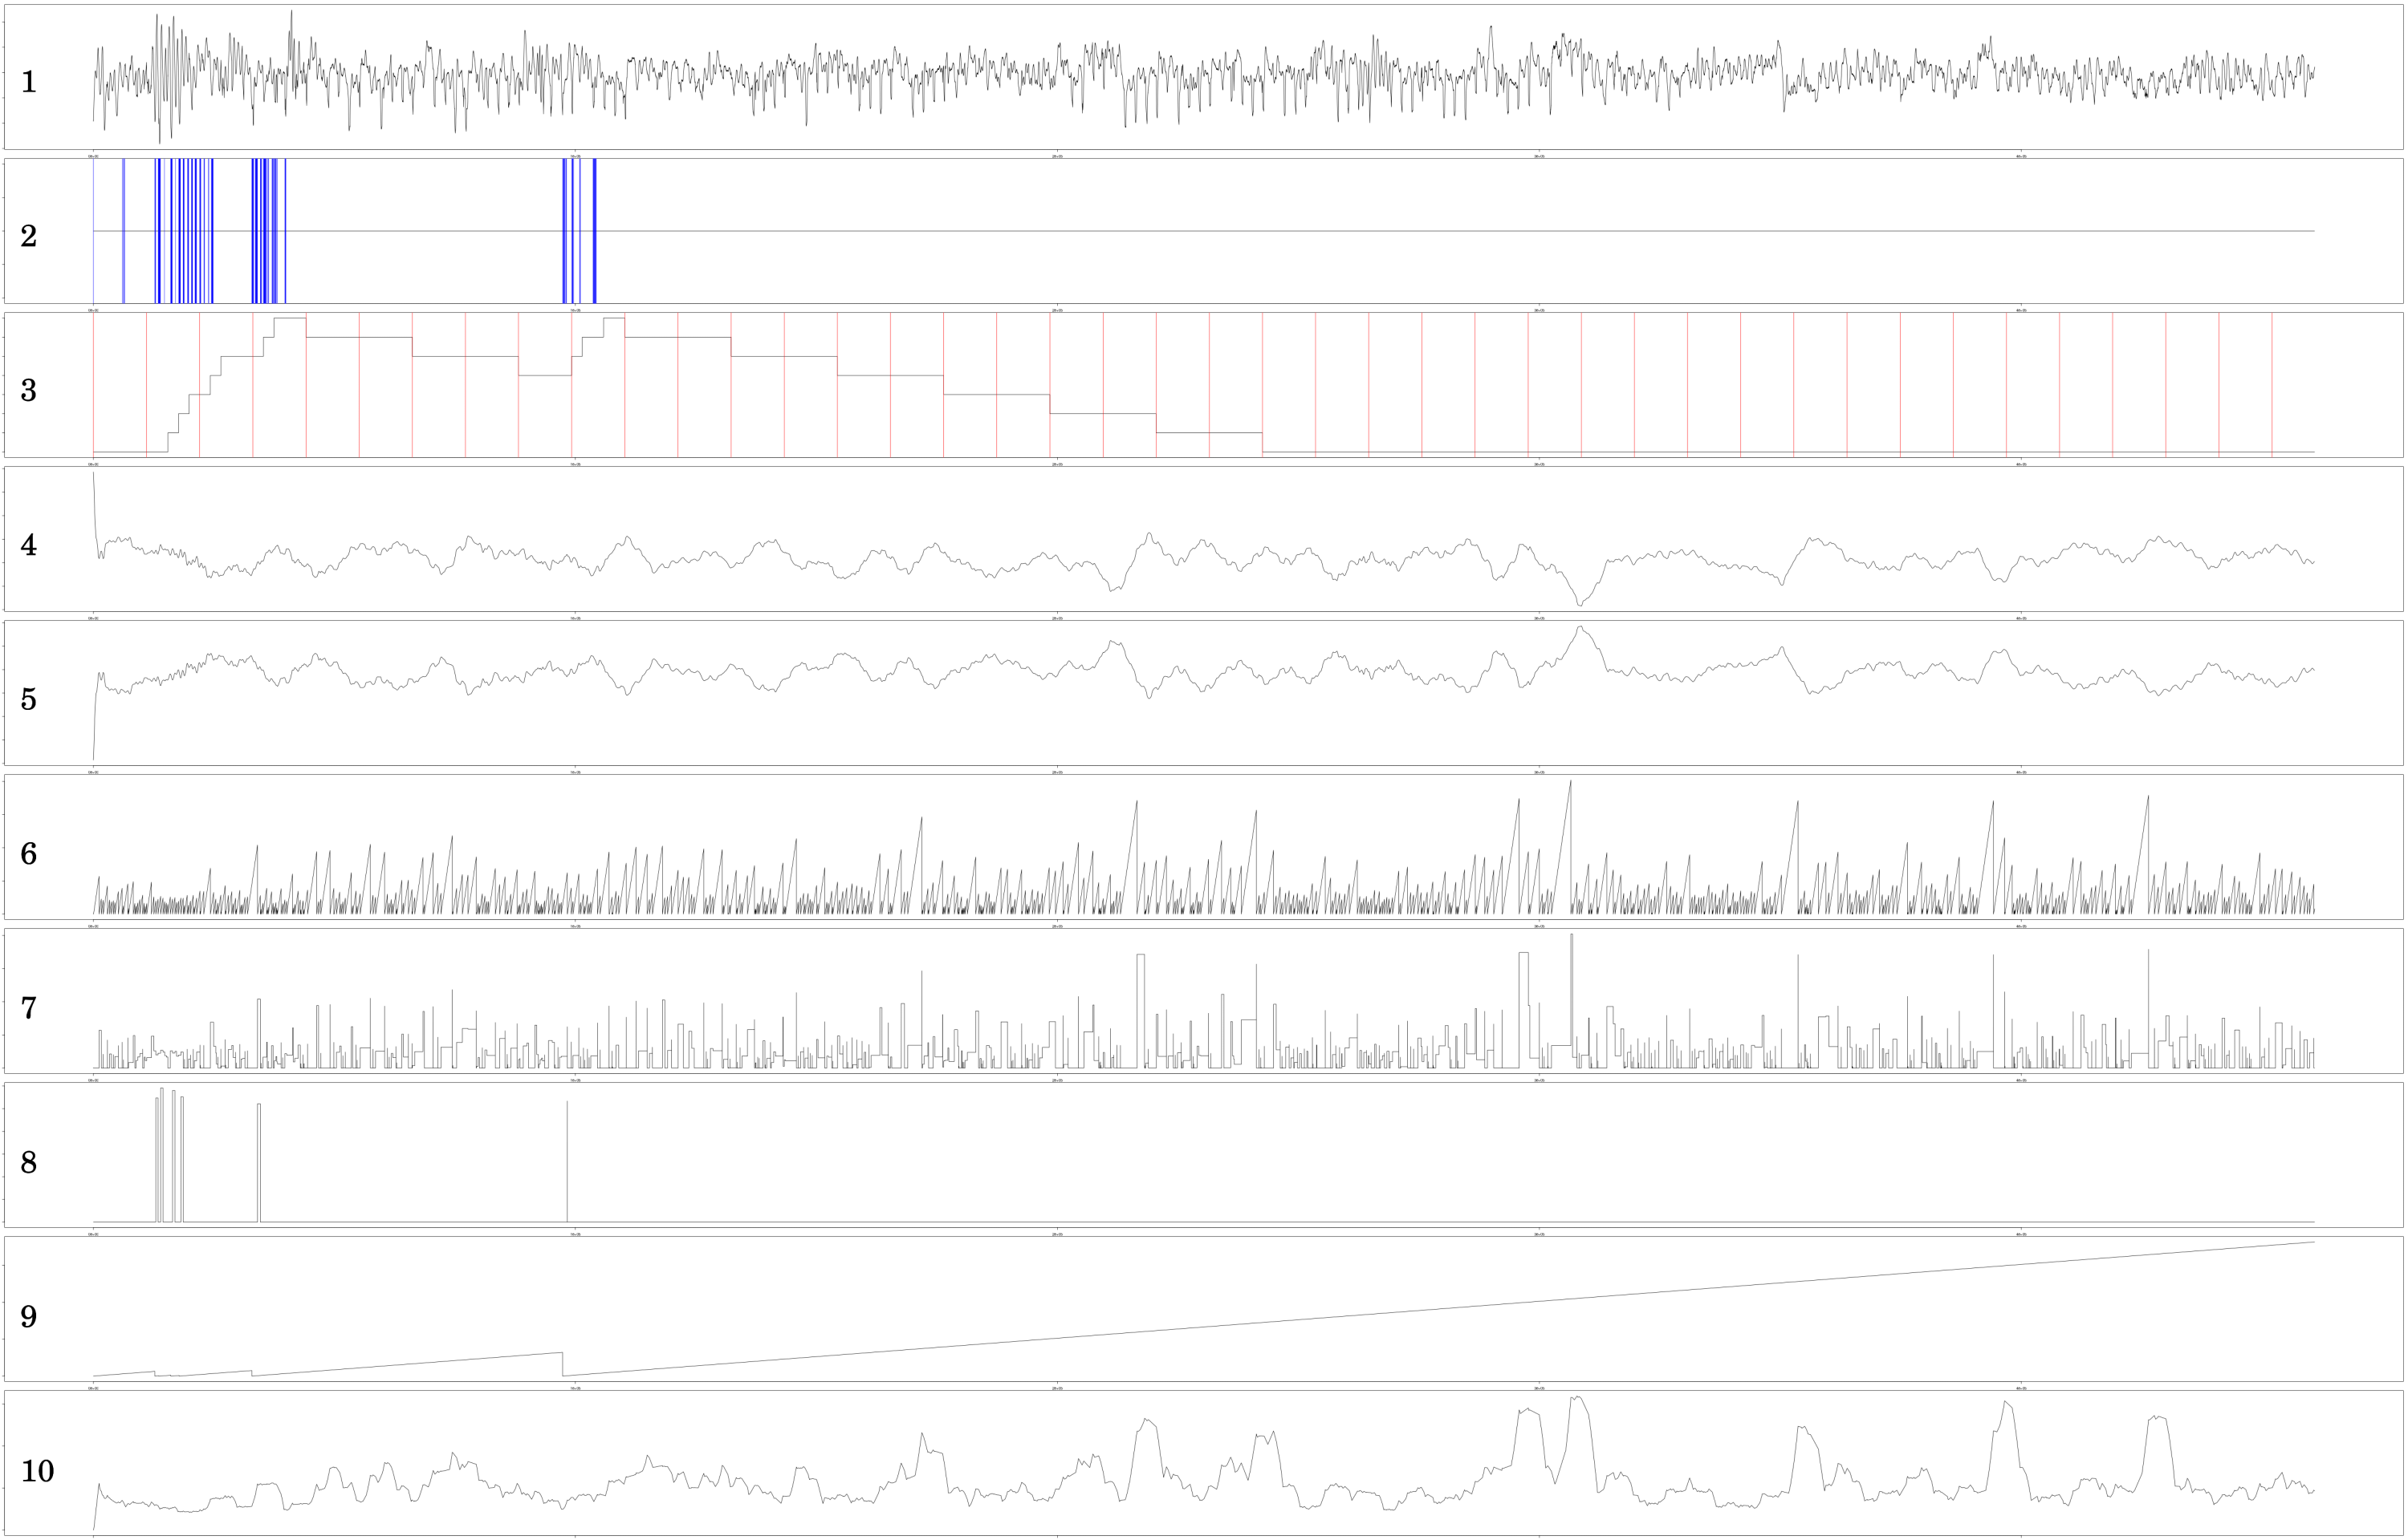Click the highest peak in panel 10 curve
Image resolution: width=2408 pixels, height=1540 pixels.
point(1579,1398)
